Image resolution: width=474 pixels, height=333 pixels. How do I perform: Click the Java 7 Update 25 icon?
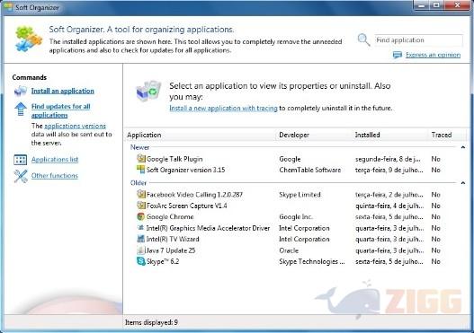(x=141, y=250)
